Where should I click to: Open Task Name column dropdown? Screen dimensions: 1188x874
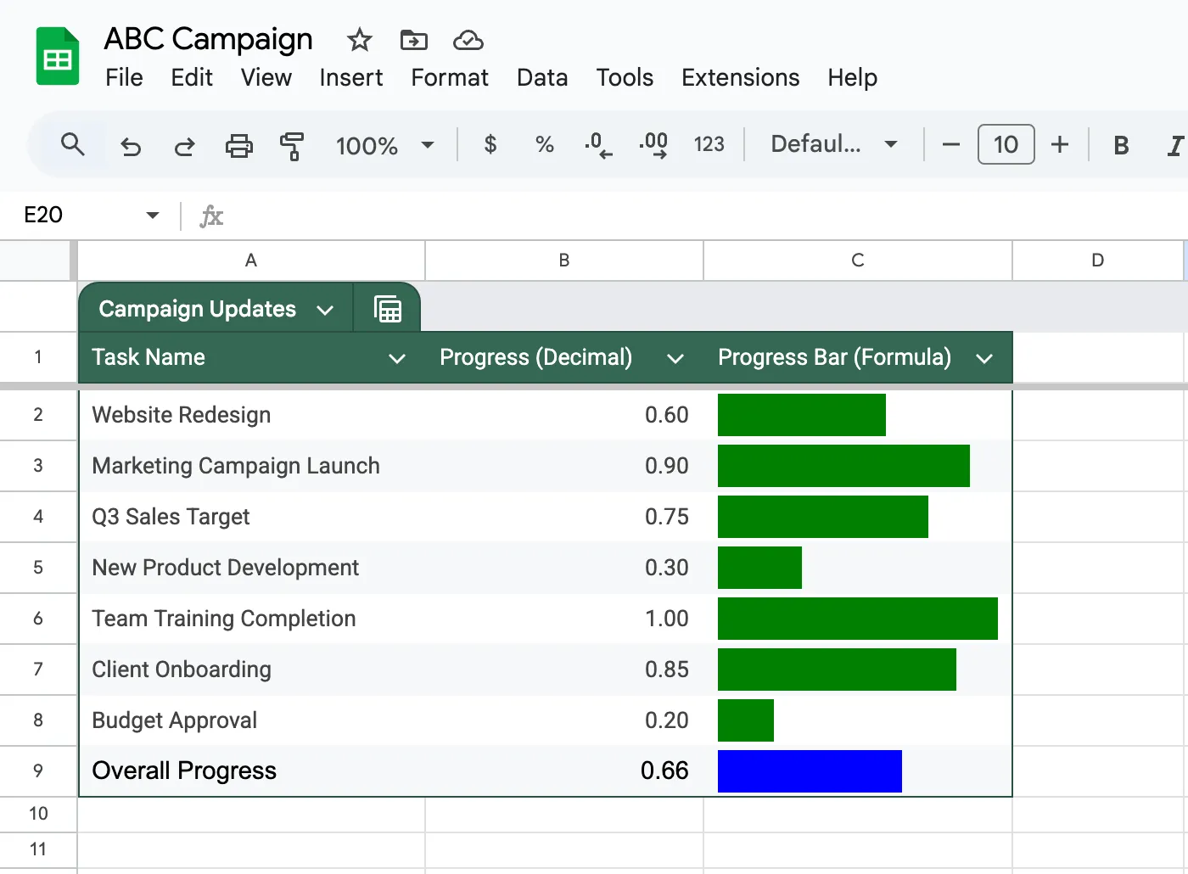pos(396,358)
